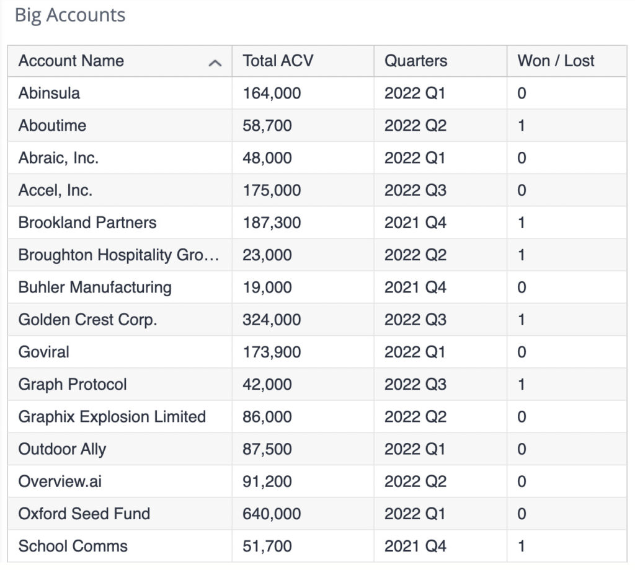Click Brookland Partners' Won / Lost value
The height and width of the screenshot is (570, 635).
click(x=522, y=222)
